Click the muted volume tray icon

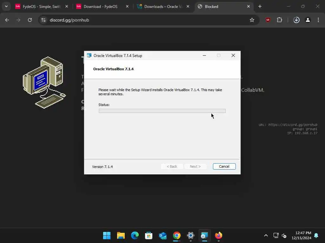point(284,235)
